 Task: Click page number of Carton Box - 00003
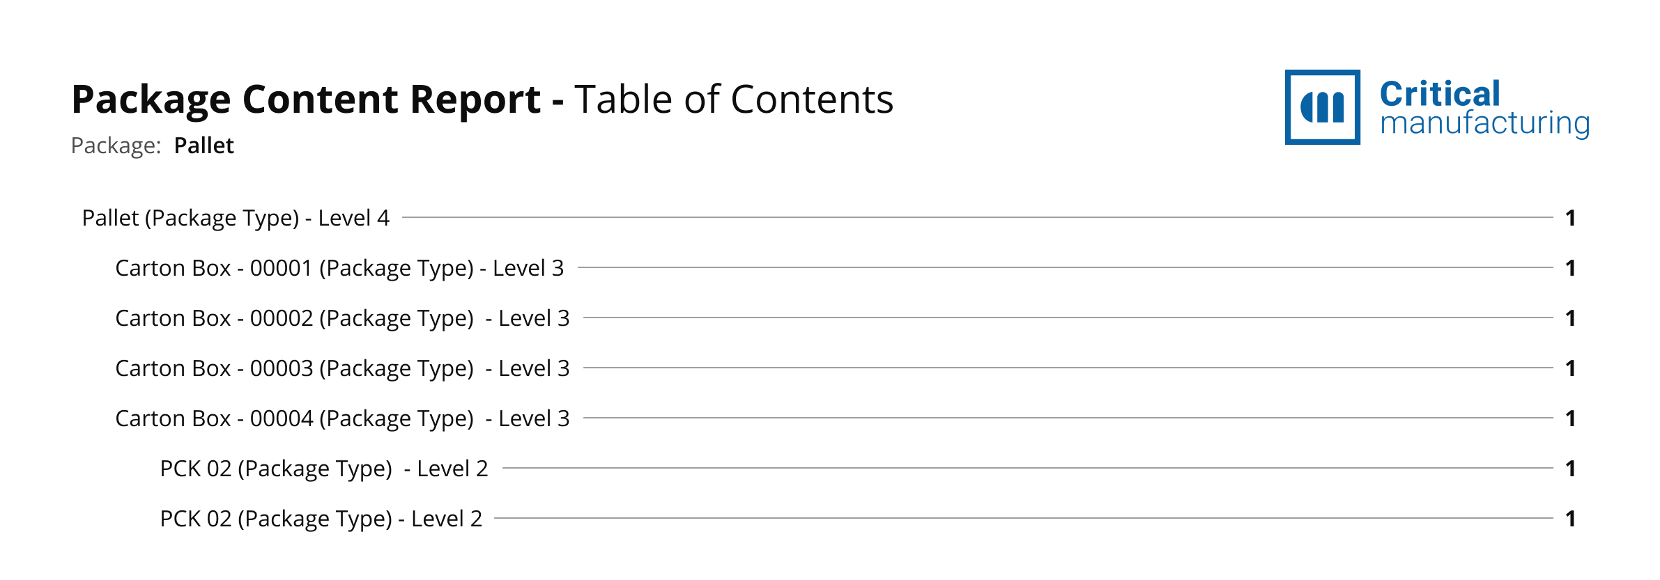coord(1570,368)
